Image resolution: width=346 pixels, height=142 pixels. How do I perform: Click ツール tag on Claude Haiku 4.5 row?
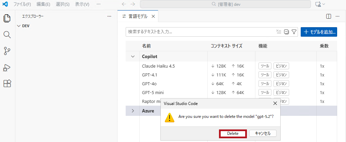coord(265,66)
